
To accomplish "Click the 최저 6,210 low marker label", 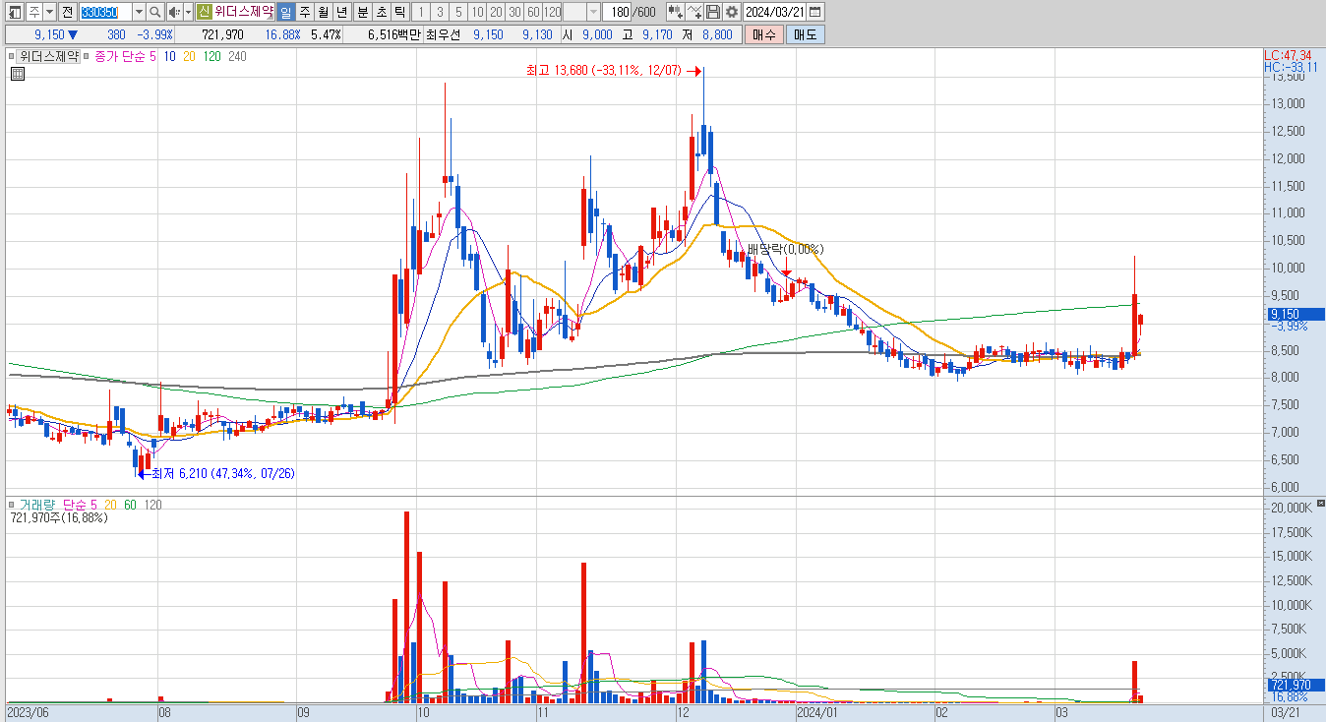I will click(x=222, y=474).
